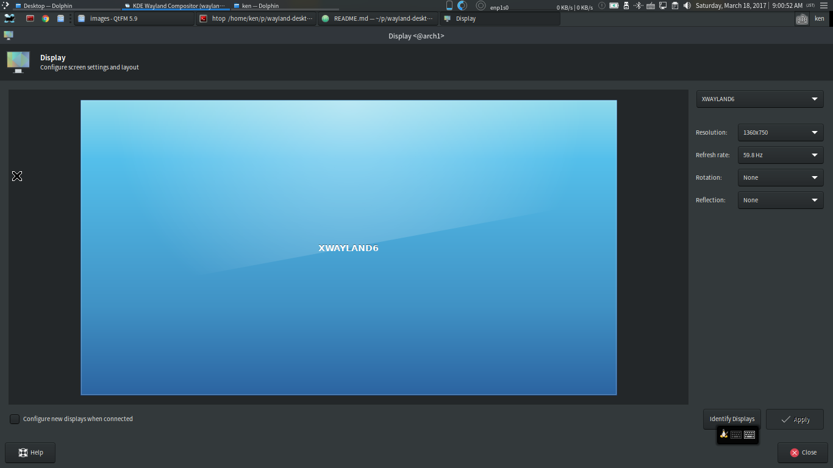Click the enp1s0 network speed monitor
The image size is (833, 468).
542,7
